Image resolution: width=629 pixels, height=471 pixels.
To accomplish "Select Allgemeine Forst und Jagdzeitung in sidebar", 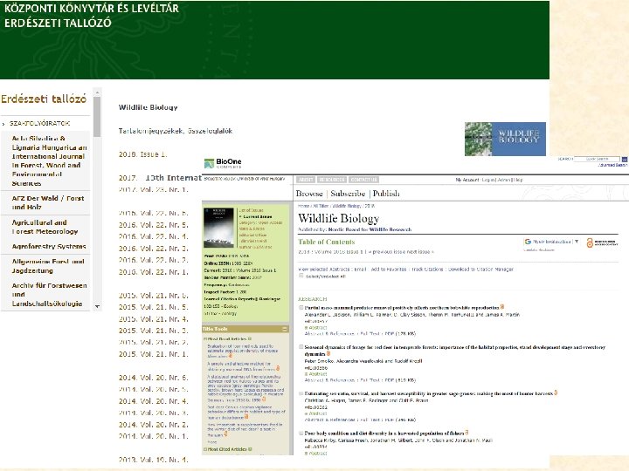I will (48, 266).
